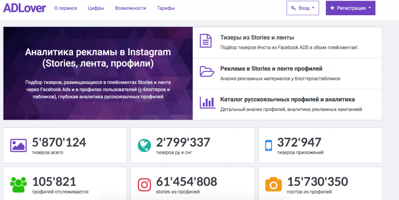The width and height of the screenshot is (399, 200).
Task: Open the Вход dropdown button
Action: [303, 8]
